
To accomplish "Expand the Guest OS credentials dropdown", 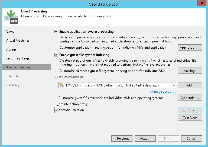I will [173, 85].
